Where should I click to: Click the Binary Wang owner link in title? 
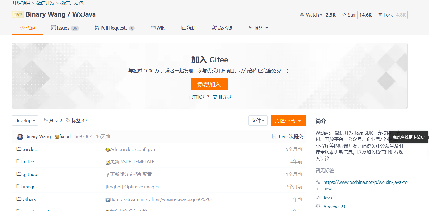pos(46,14)
